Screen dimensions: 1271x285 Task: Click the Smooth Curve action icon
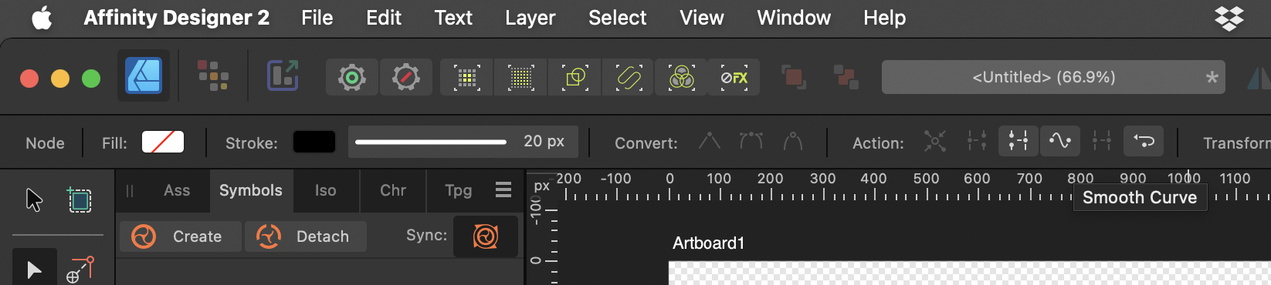1060,141
